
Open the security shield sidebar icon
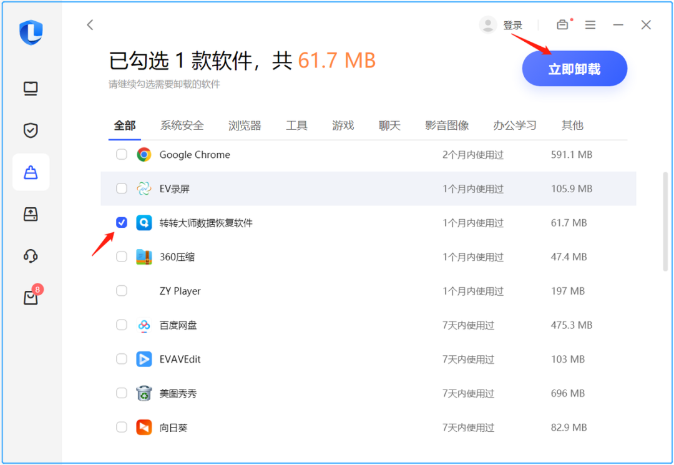pos(31,130)
